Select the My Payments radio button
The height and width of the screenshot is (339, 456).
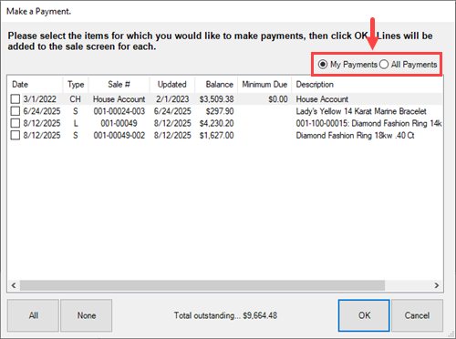347,65
